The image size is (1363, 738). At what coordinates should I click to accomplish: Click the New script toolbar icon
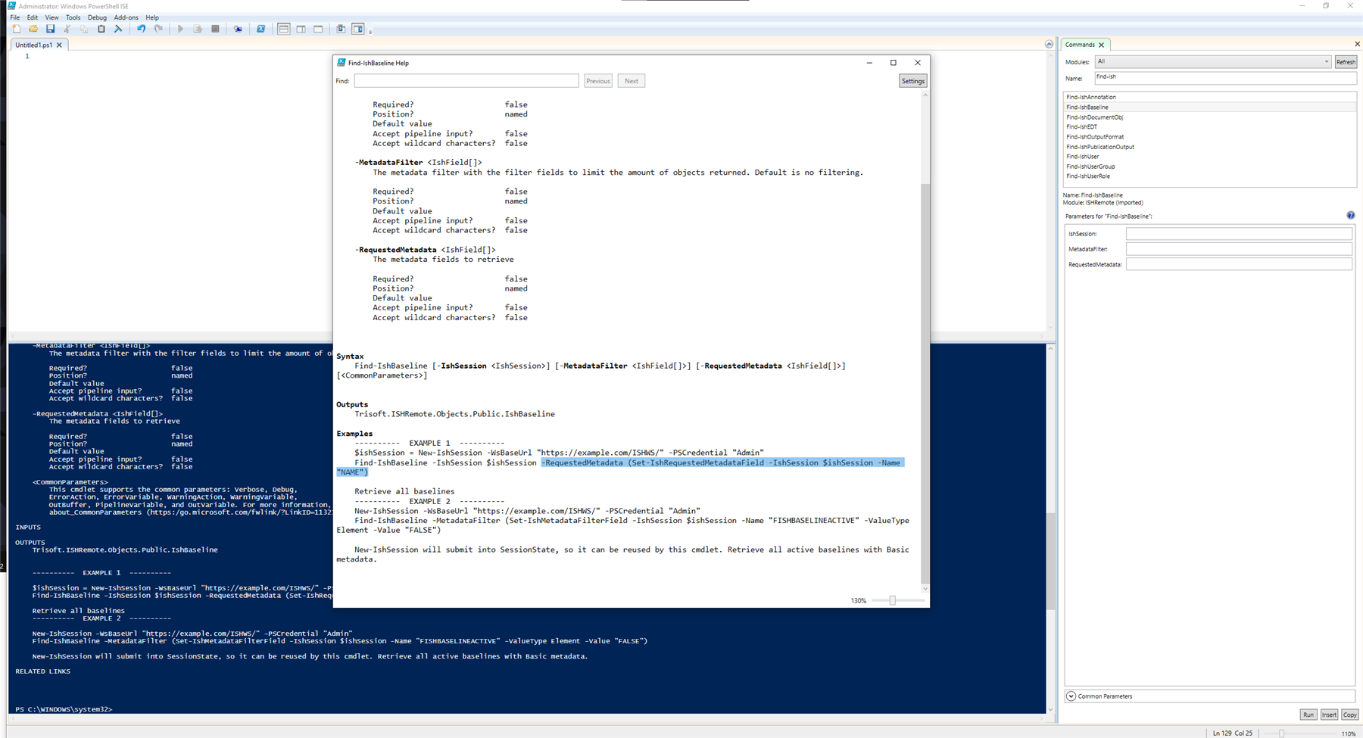[x=16, y=29]
